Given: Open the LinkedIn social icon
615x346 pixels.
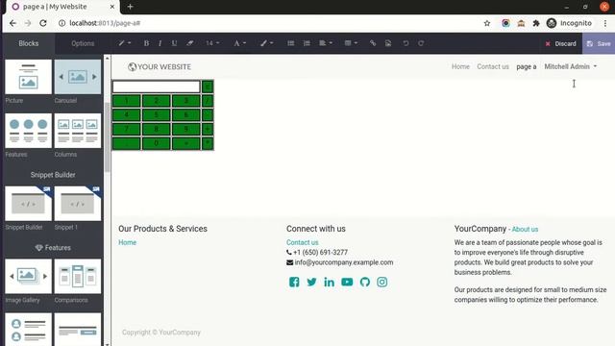Looking at the screenshot, I should [x=329, y=282].
